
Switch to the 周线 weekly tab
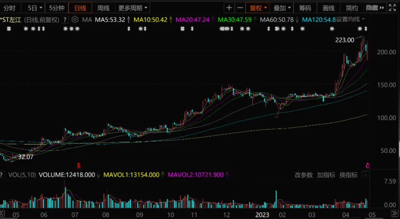click(103, 8)
